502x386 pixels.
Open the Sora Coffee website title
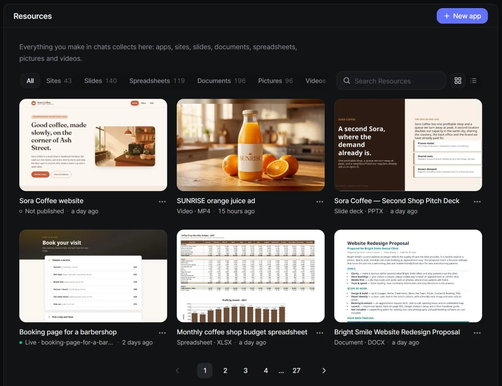[51, 201]
